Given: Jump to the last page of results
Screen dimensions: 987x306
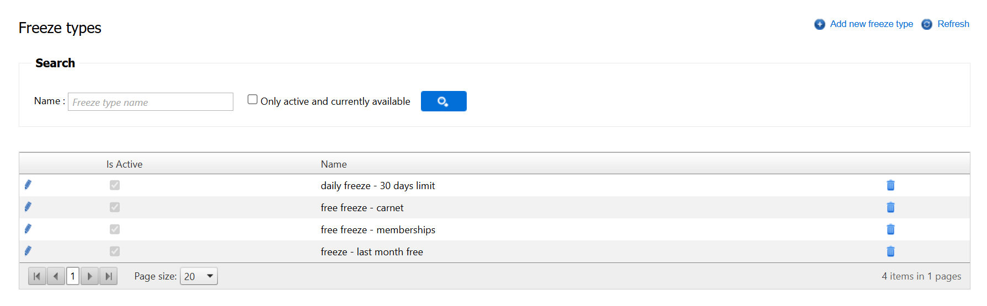Looking at the screenshot, I should [109, 276].
